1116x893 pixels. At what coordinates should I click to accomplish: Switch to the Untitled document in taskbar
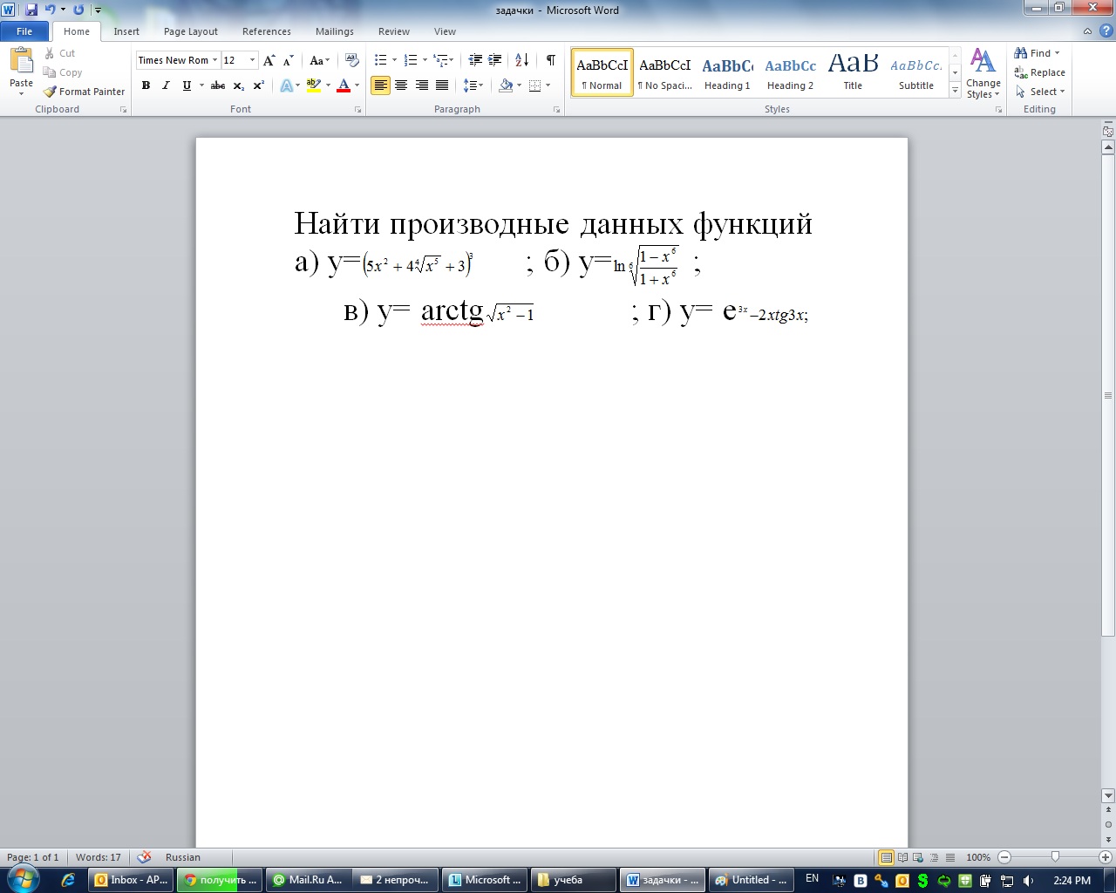click(752, 880)
